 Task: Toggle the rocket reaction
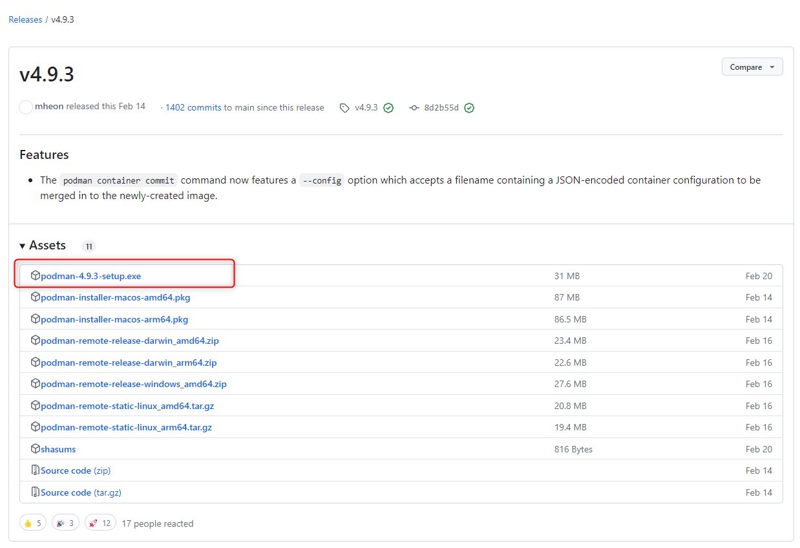tap(100, 523)
